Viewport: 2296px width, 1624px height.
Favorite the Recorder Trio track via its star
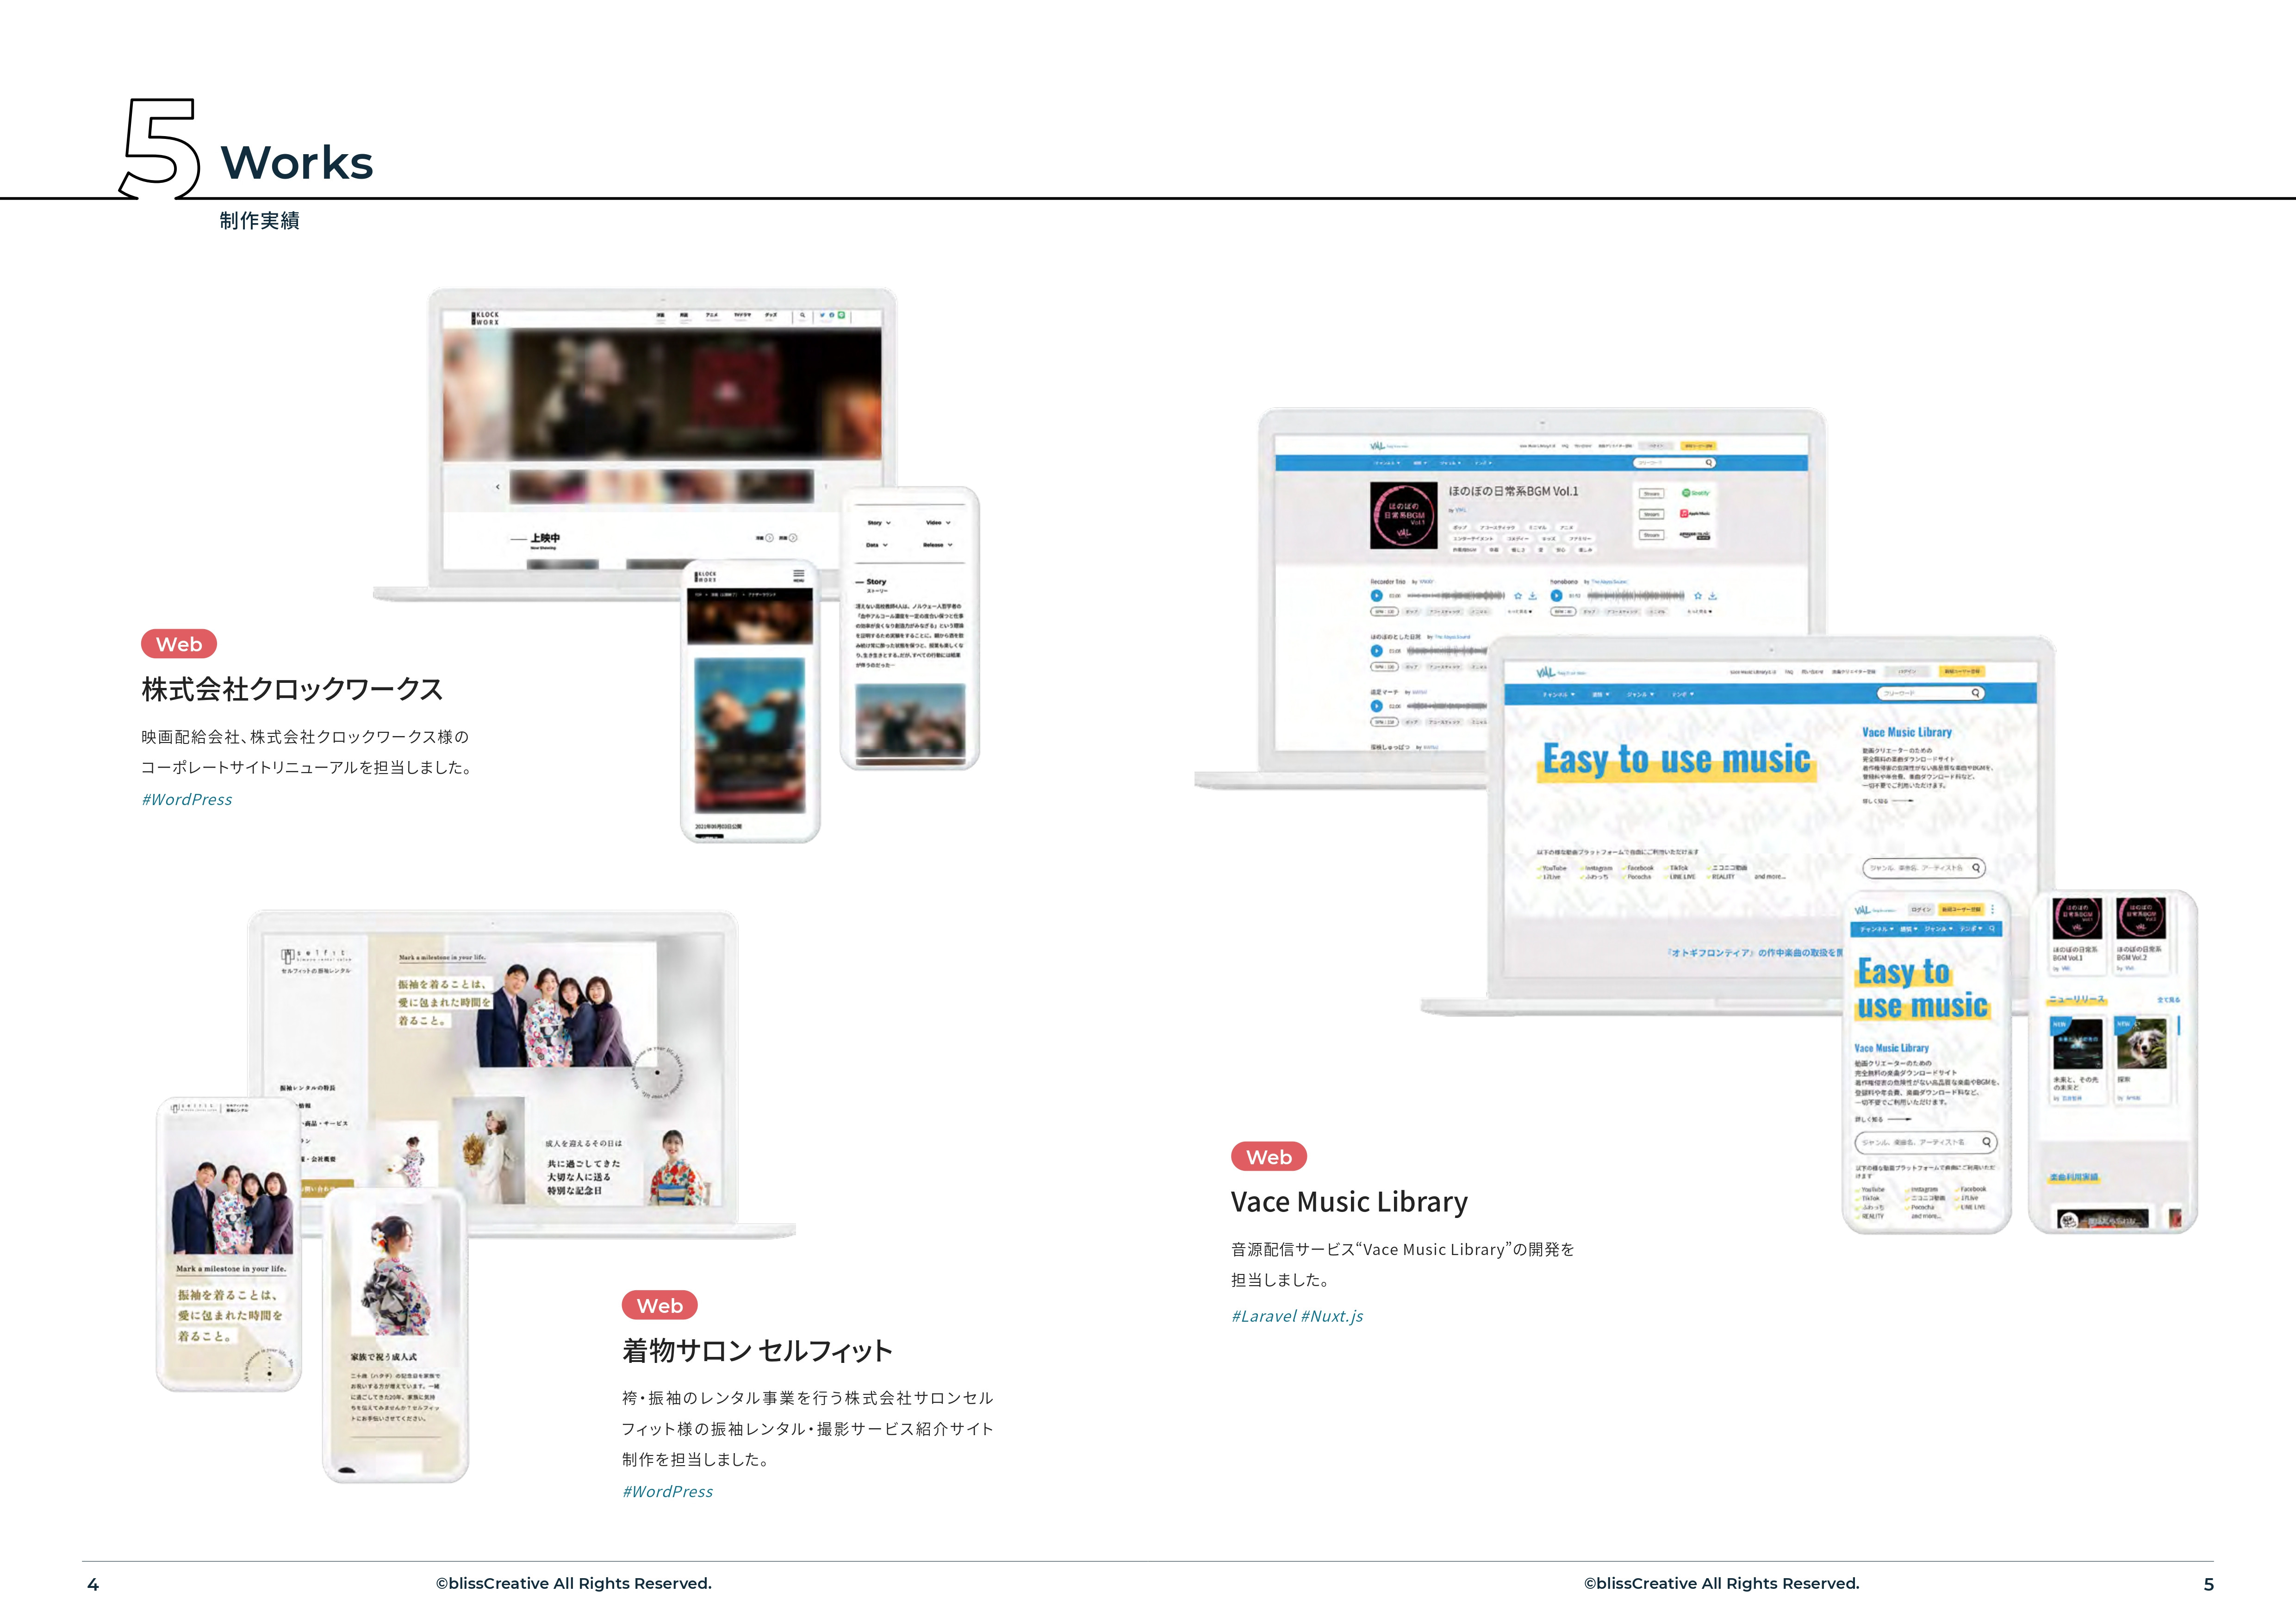pos(1518,596)
